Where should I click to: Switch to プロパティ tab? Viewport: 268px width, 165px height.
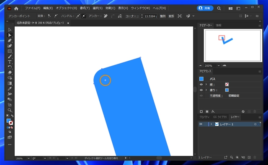204,117
